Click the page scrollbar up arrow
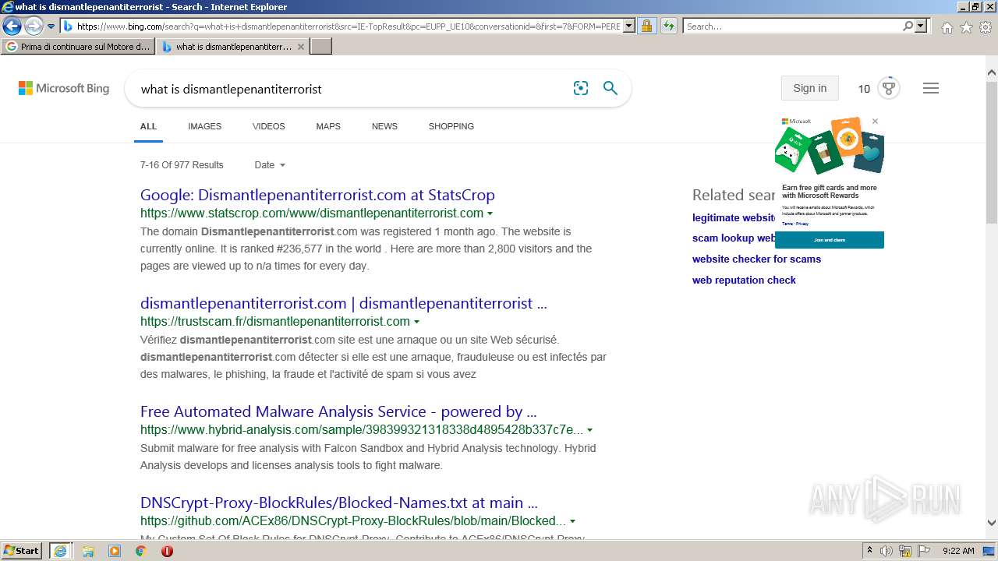Viewport: 998px width, 561px height. click(x=991, y=73)
